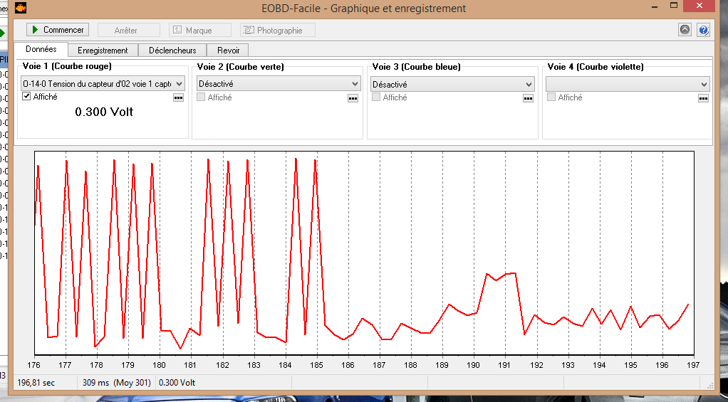
Task: Start recording with Commencer button
Action: tap(58, 30)
